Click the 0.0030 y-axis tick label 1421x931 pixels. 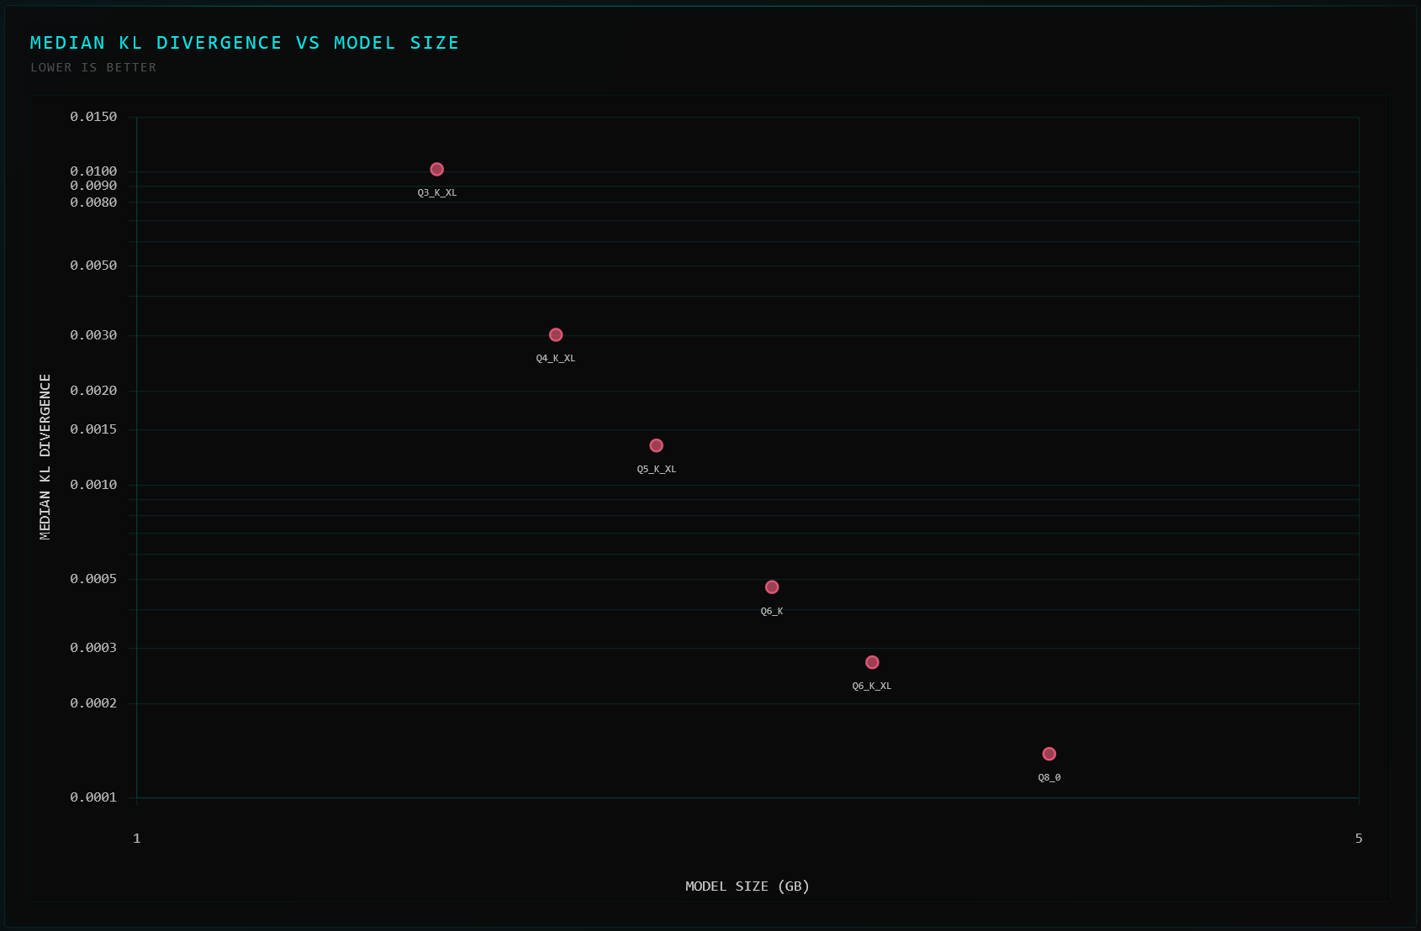click(93, 335)
